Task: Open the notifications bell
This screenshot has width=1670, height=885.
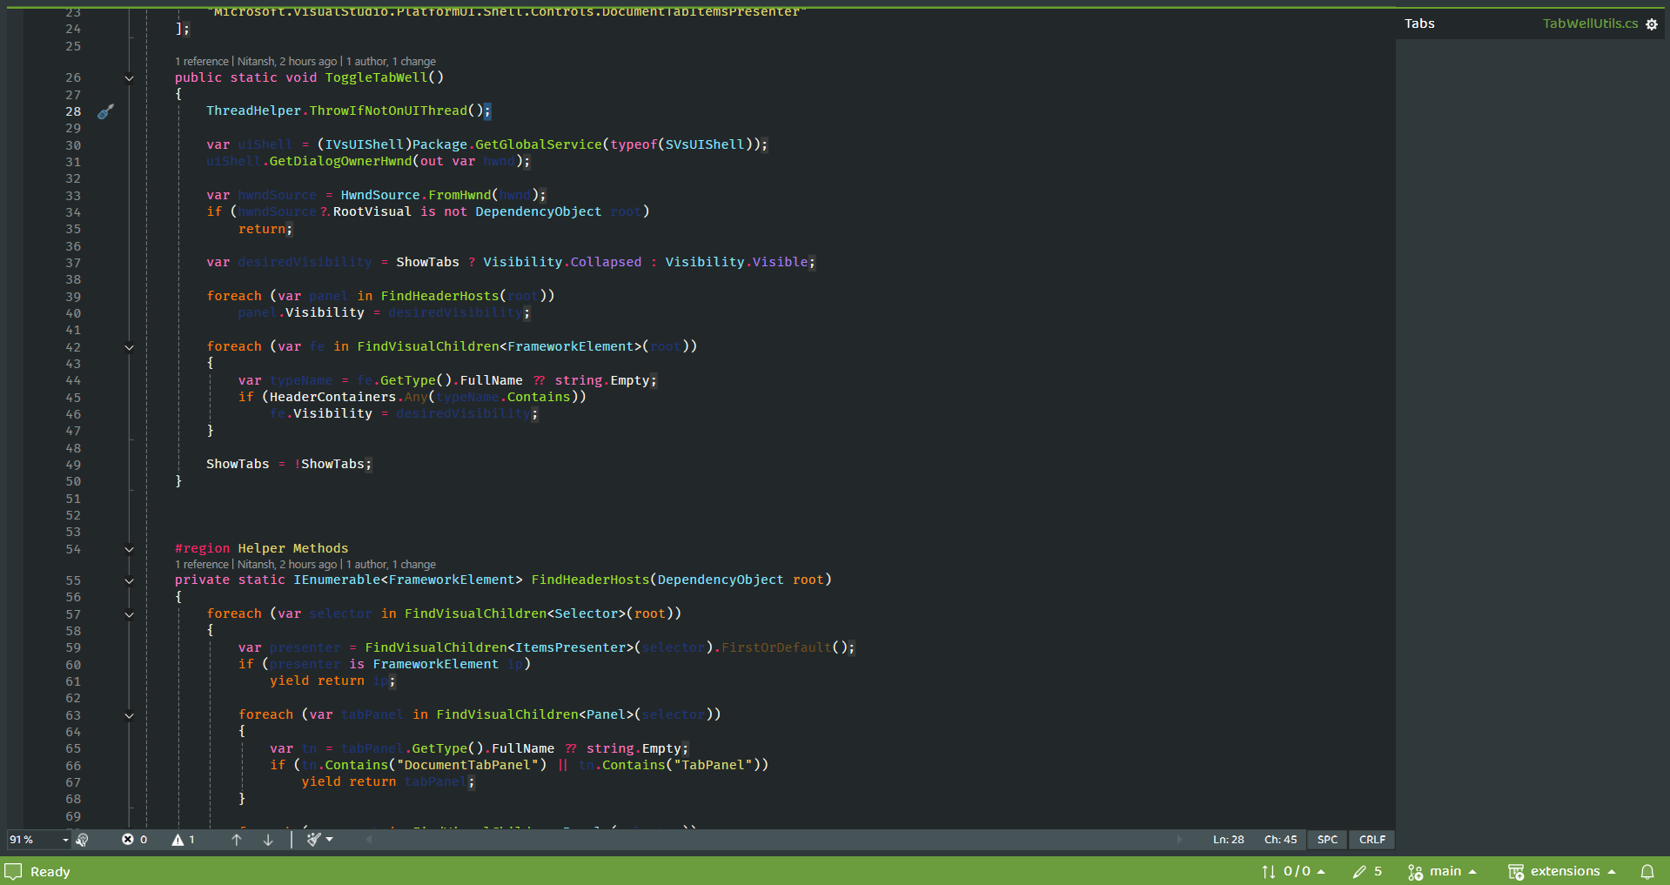Action: (x=1647, y=871)
